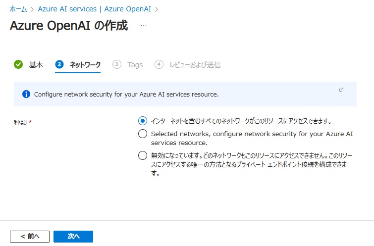Open the Tags tab
The width and height of the screenshot is (374, 246).
point(135,65)
